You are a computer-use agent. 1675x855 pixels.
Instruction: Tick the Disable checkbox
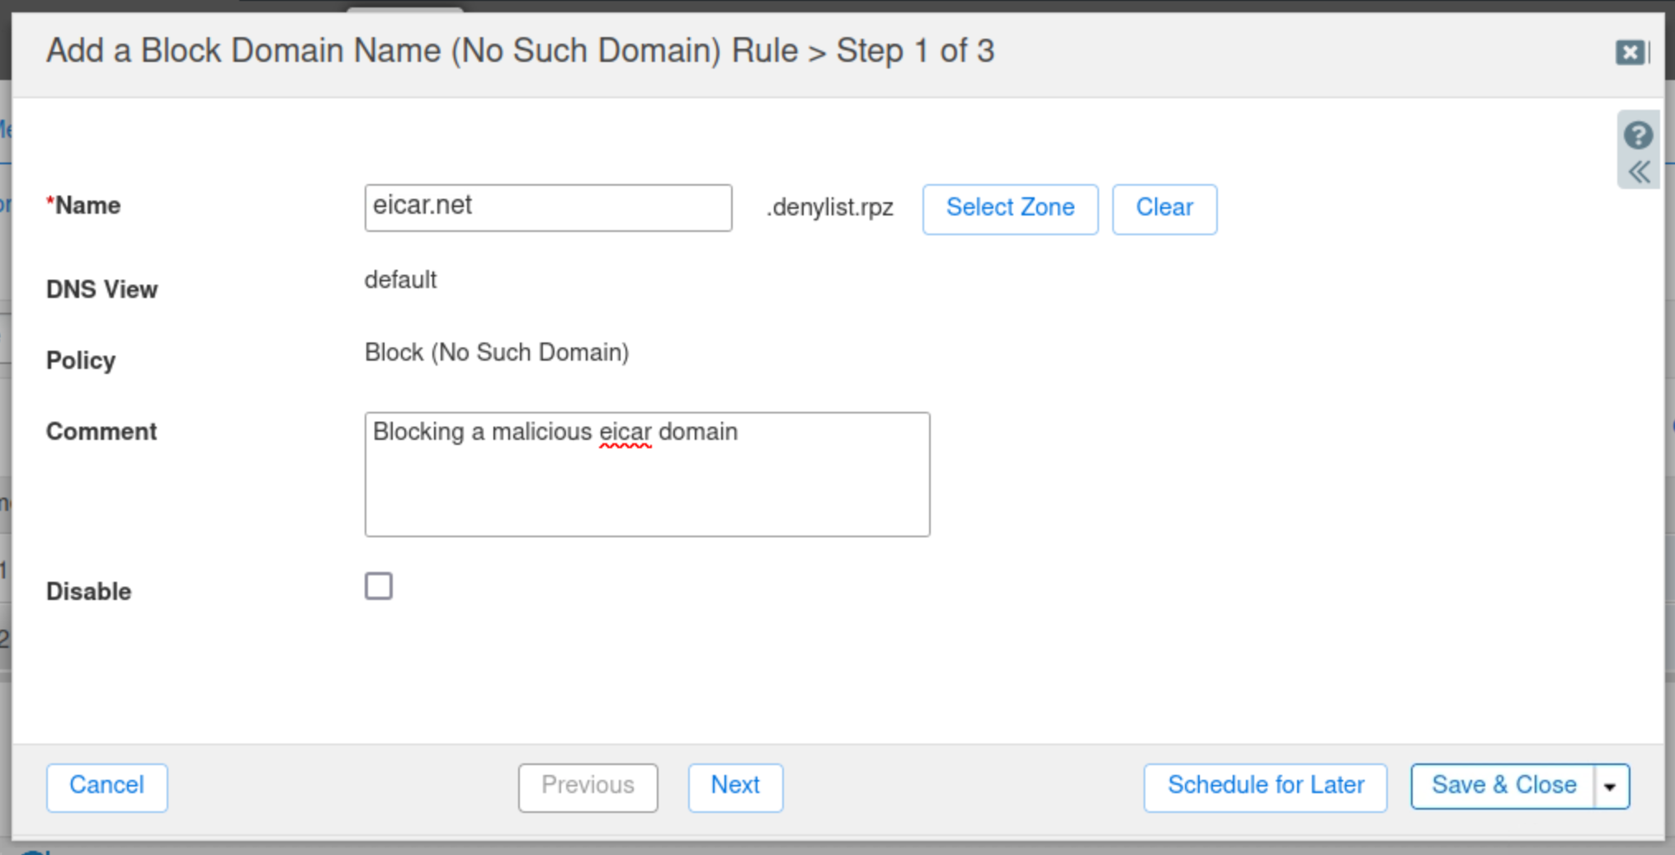pos(379,587)
